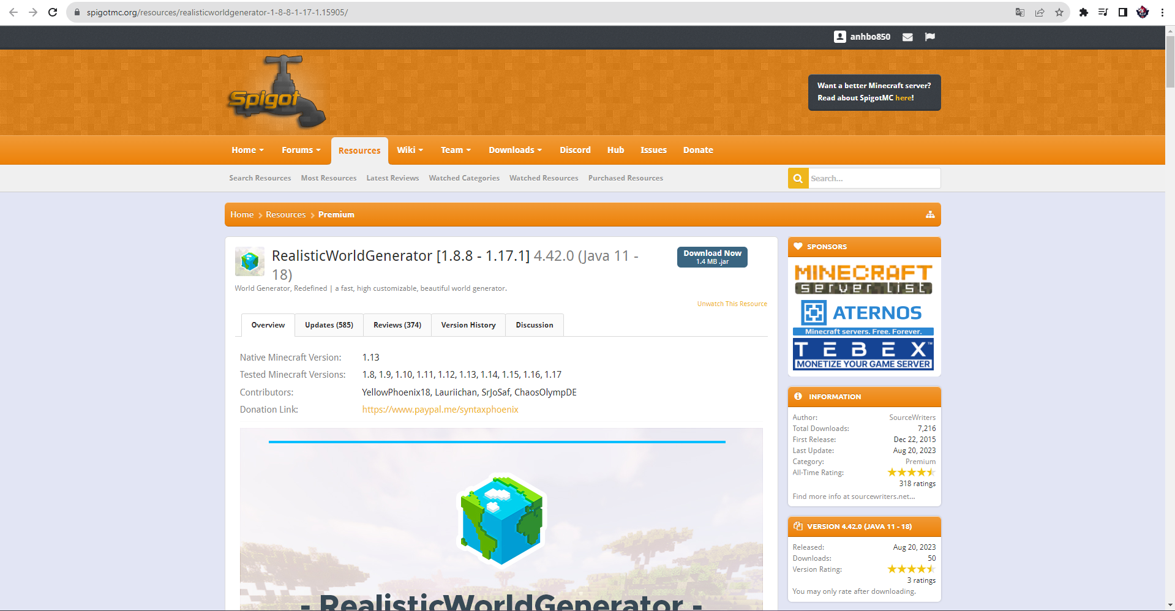The width and height of the screenshot is (1175, 611).
Task: Click RealisticWorldGenerator resource icon
Action: pos(250,261)
